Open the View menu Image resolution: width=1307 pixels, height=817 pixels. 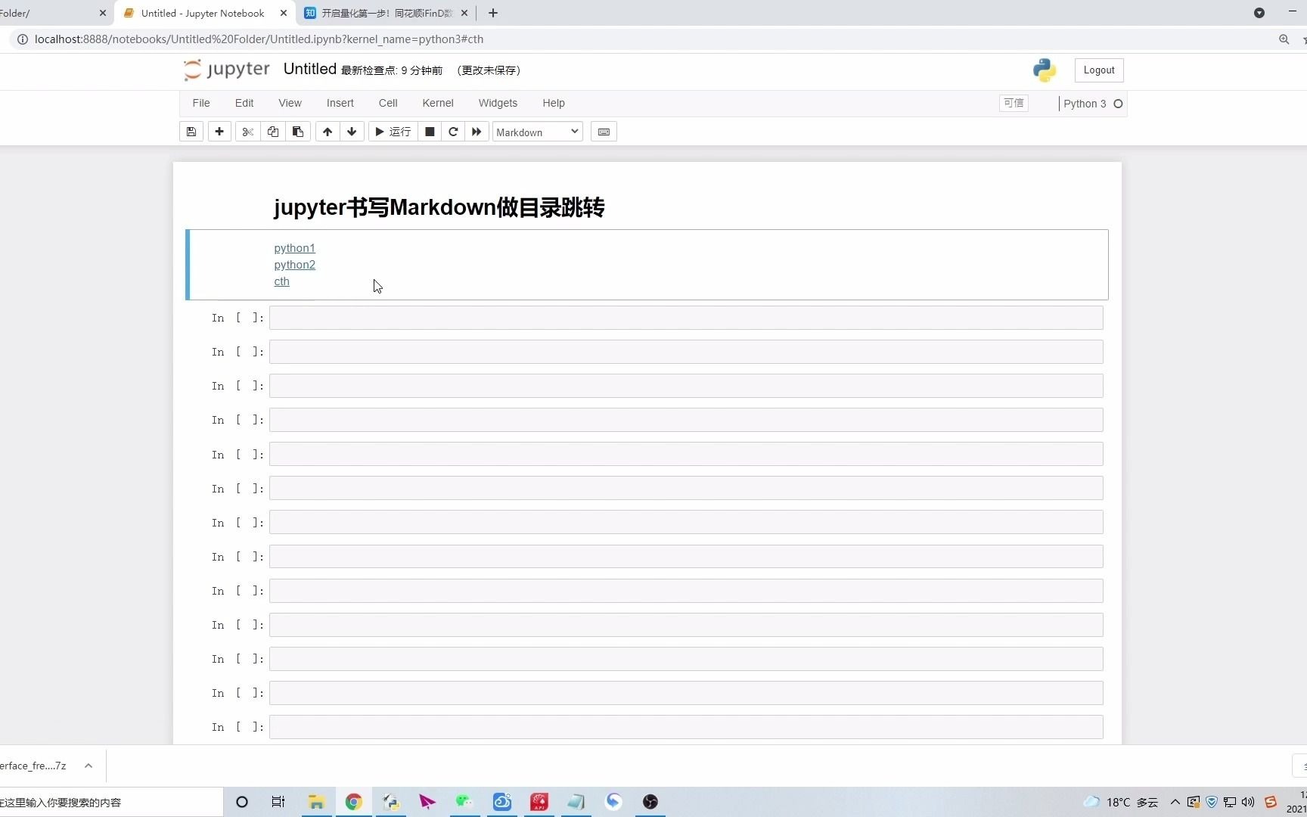coord(290,103)
